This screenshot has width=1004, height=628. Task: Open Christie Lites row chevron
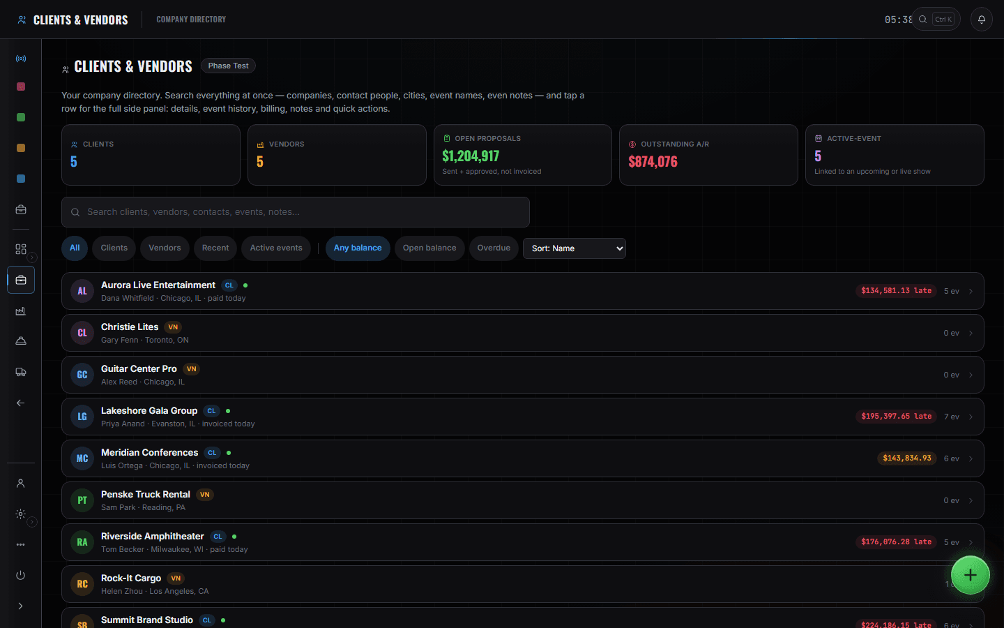click(971, 333)
